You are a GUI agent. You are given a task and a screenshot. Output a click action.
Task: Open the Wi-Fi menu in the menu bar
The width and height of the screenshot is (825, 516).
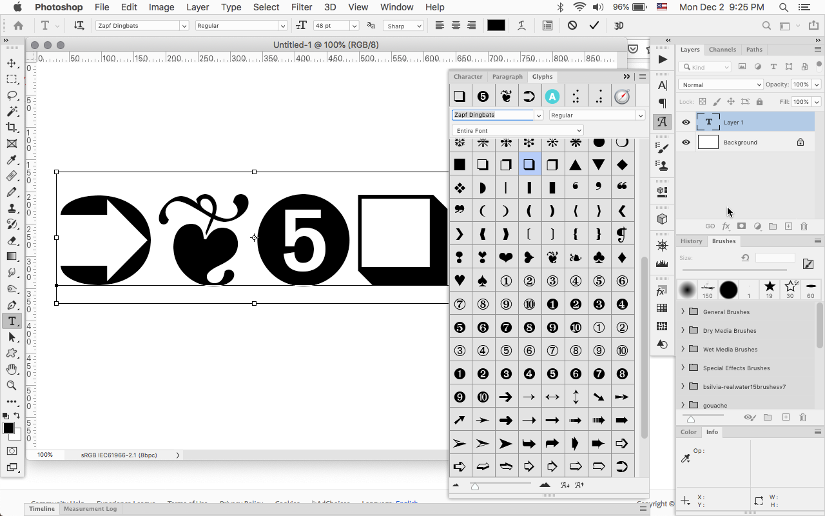(x=579, y=7)
